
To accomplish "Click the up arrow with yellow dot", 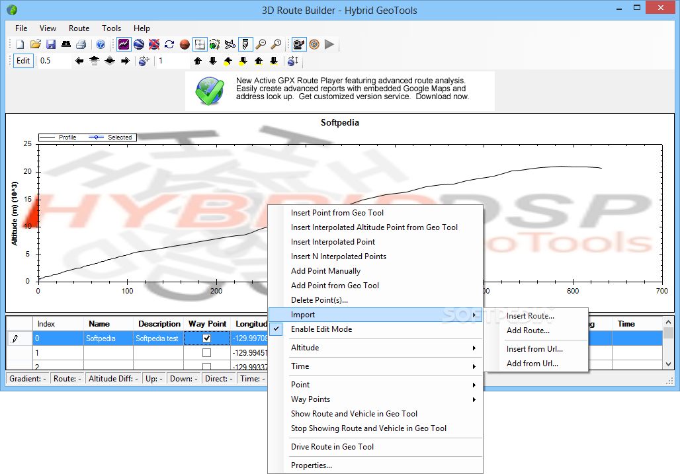I will pyautogui.click(x=228, y=61).
